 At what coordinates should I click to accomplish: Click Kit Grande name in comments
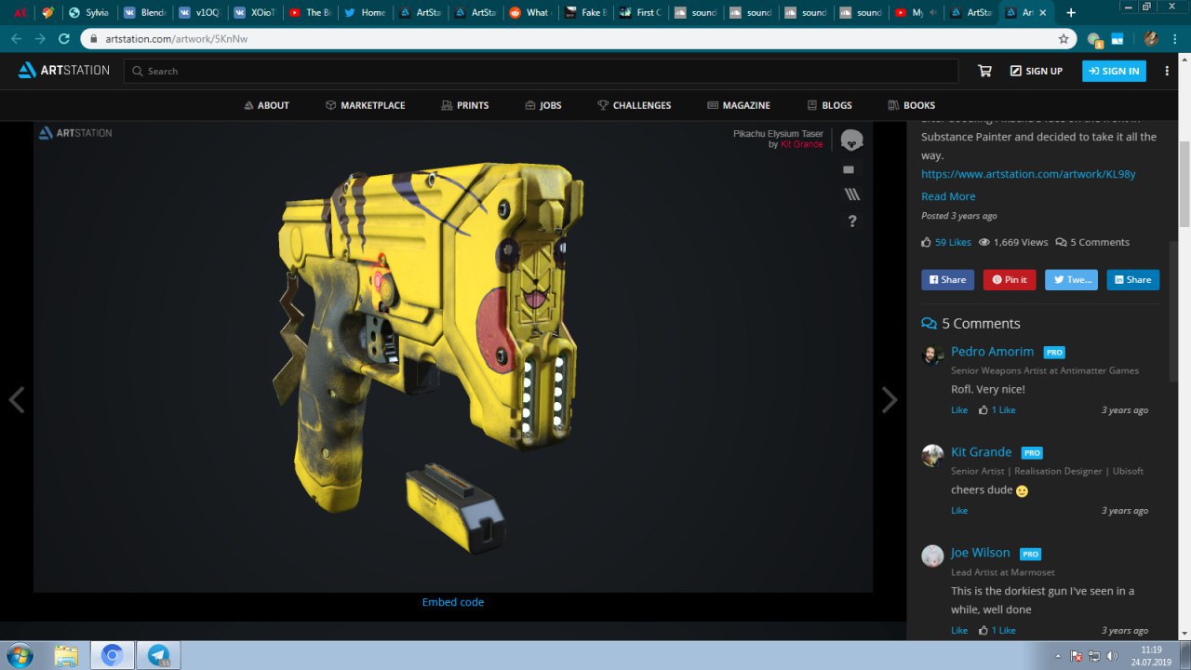(x=981, y=452)
